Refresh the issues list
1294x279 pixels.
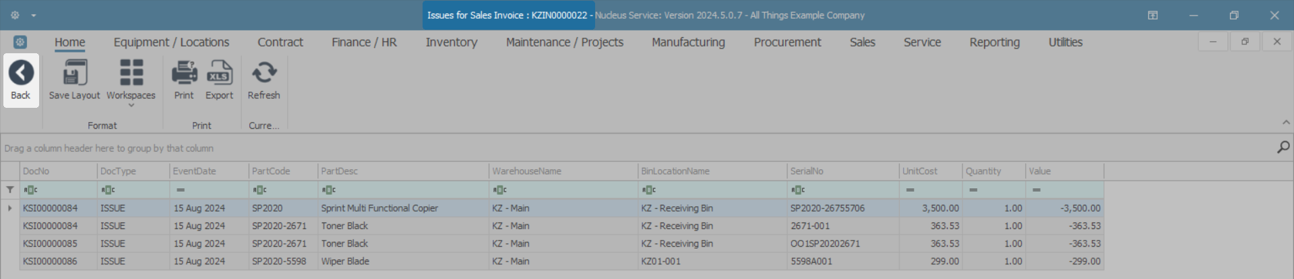pos(264,73)
